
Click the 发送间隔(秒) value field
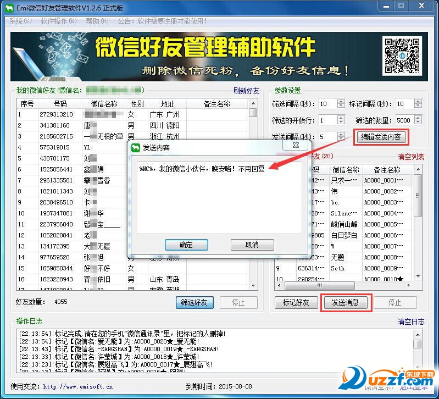click(x=328, y=137)
